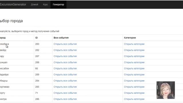Click the city name in row 286

click(x=3, y=99)
